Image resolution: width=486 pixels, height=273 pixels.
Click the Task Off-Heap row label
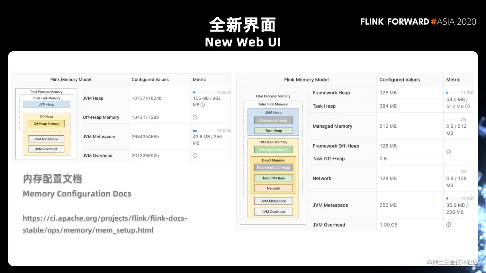[328, 159]
